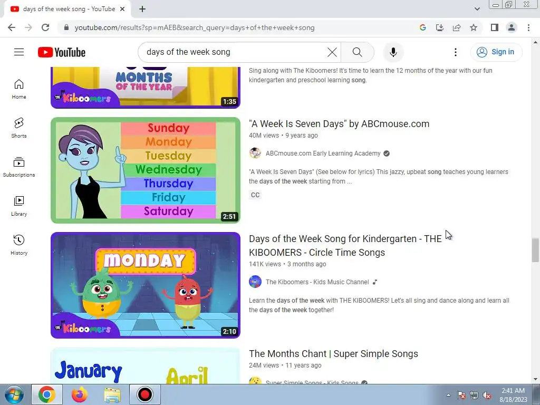The width and height of the screenshot is (540, 405).
Task: Show hidden system tray icons arrow
Action: (x=448, y=395)
